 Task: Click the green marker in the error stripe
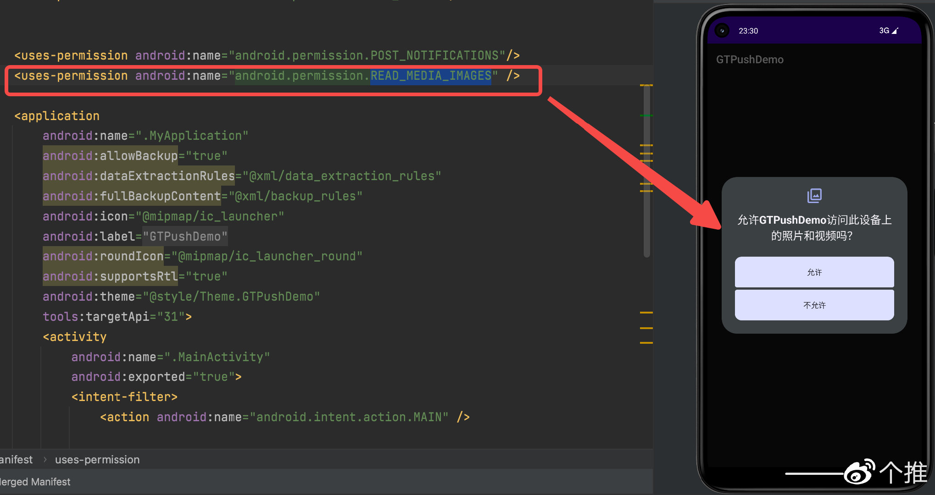(x=646, y=115)
